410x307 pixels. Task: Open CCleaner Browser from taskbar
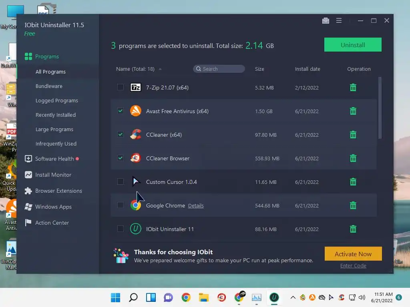[221, 297]
